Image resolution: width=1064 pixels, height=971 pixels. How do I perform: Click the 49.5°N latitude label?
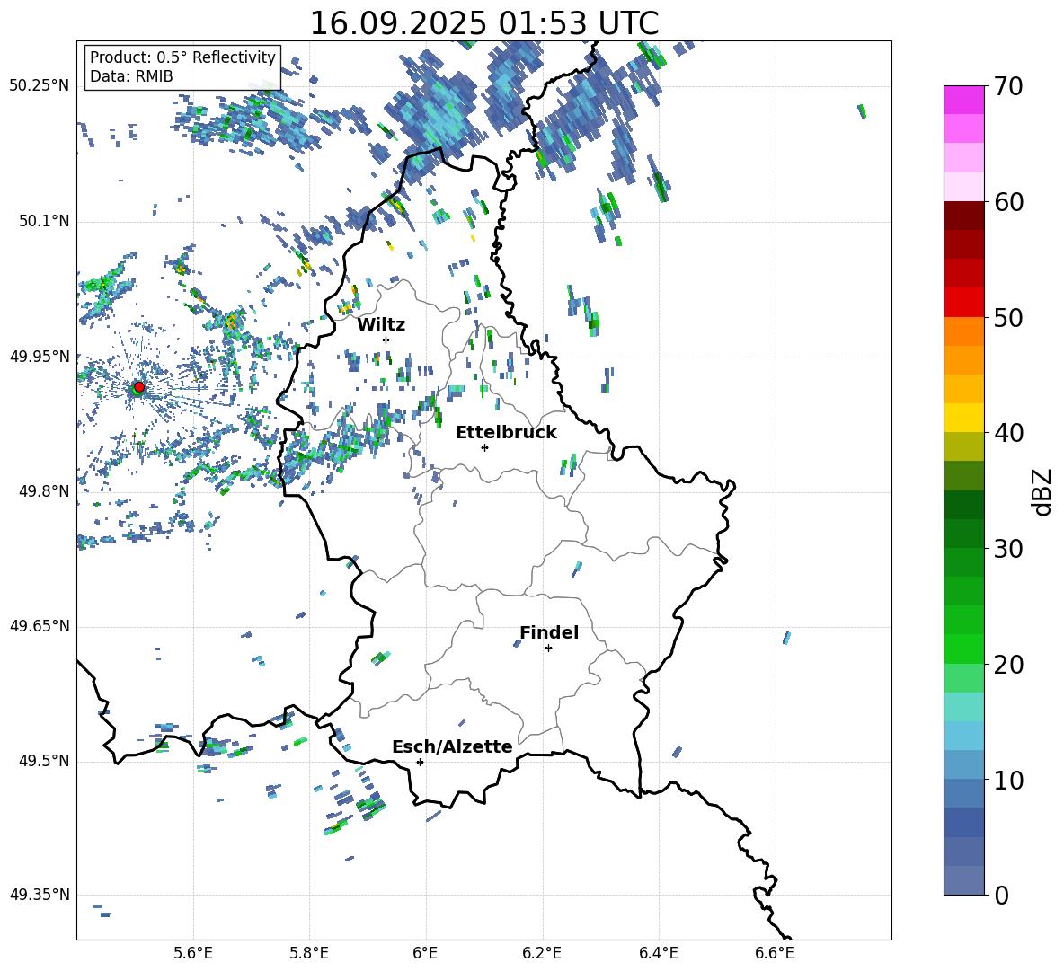pos(44,761)
